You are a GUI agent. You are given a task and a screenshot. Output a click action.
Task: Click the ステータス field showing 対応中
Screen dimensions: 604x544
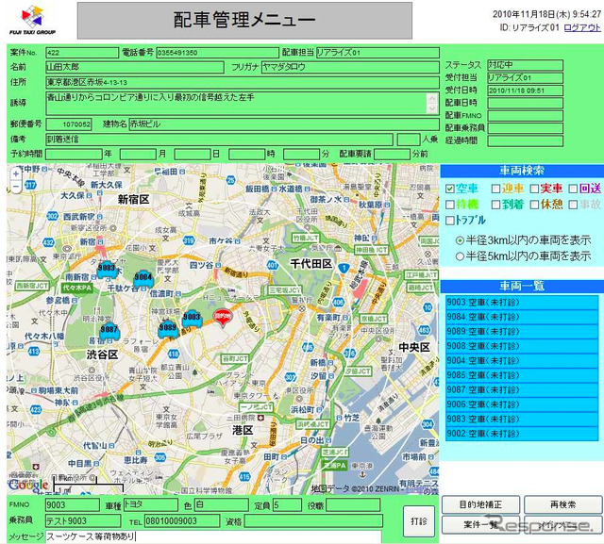coord(525,65)
